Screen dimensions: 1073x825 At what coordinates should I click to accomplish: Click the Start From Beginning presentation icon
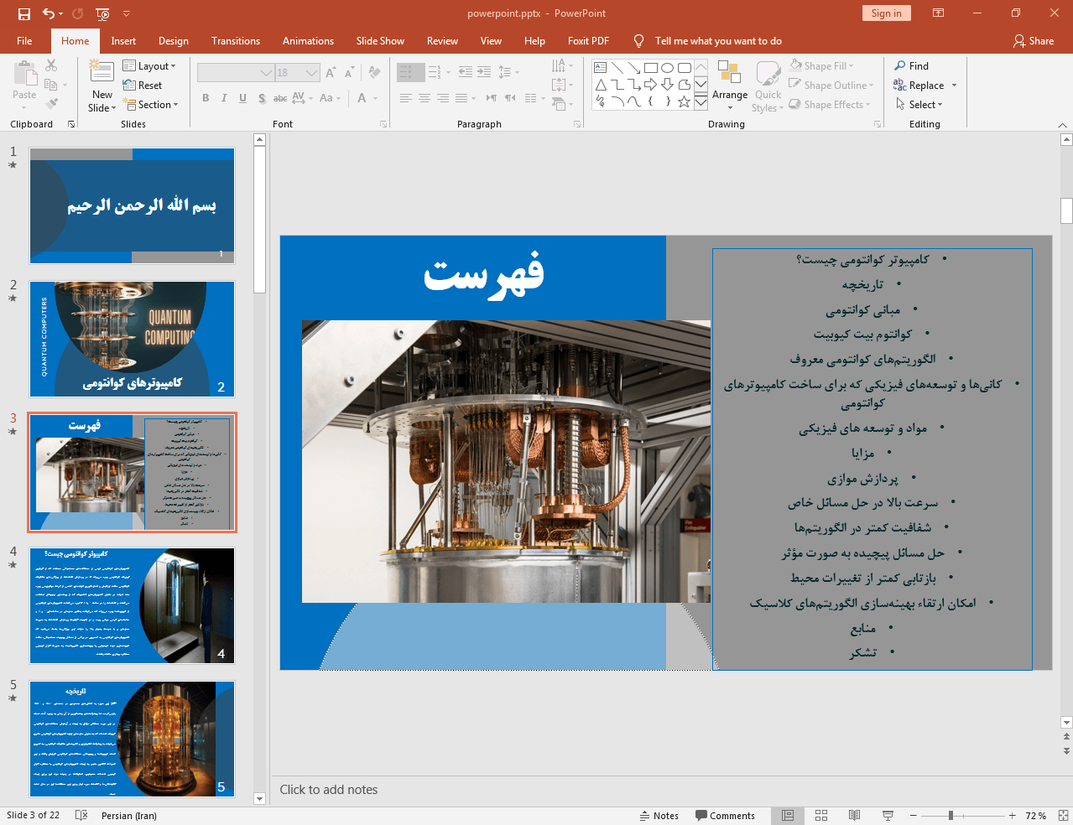pos(102,13)
